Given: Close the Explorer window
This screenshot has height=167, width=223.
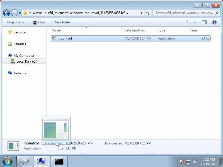Looking at the screenshot, I should click(x=216, y=5).
